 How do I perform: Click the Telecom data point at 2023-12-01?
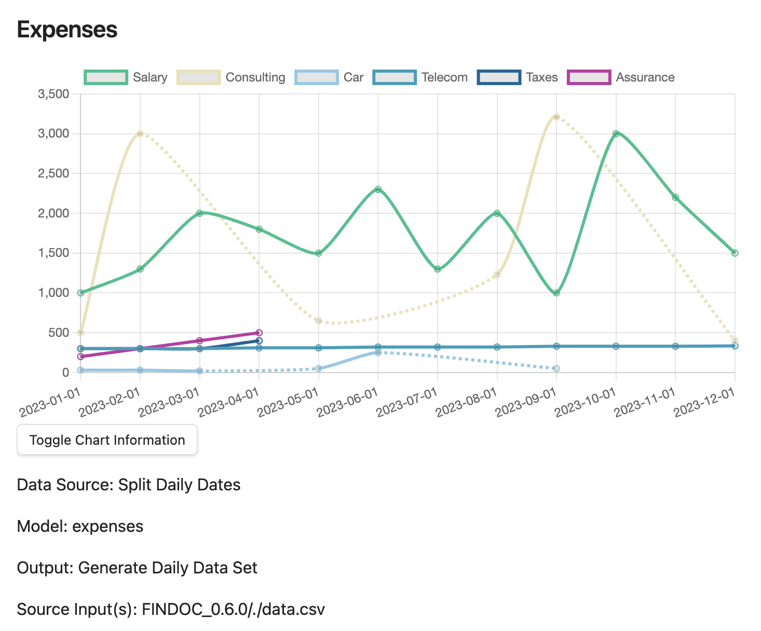tap(735, 346)
